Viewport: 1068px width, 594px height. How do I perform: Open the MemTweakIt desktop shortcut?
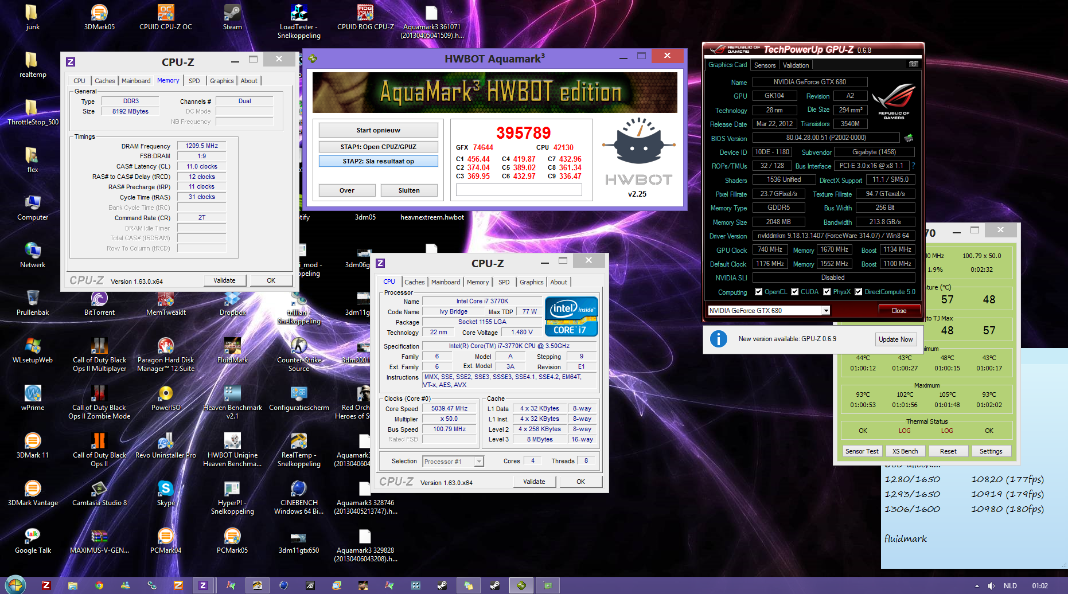coord(166,303)
